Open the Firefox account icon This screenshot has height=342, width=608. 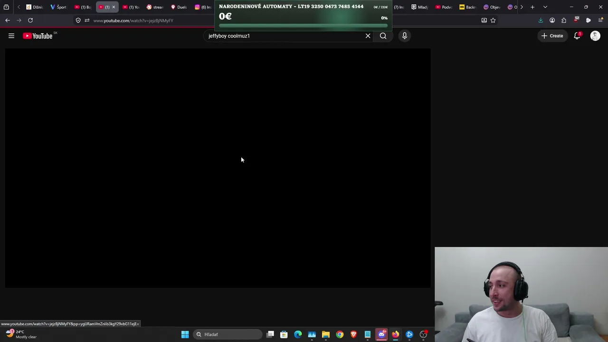tap(552, 20)
